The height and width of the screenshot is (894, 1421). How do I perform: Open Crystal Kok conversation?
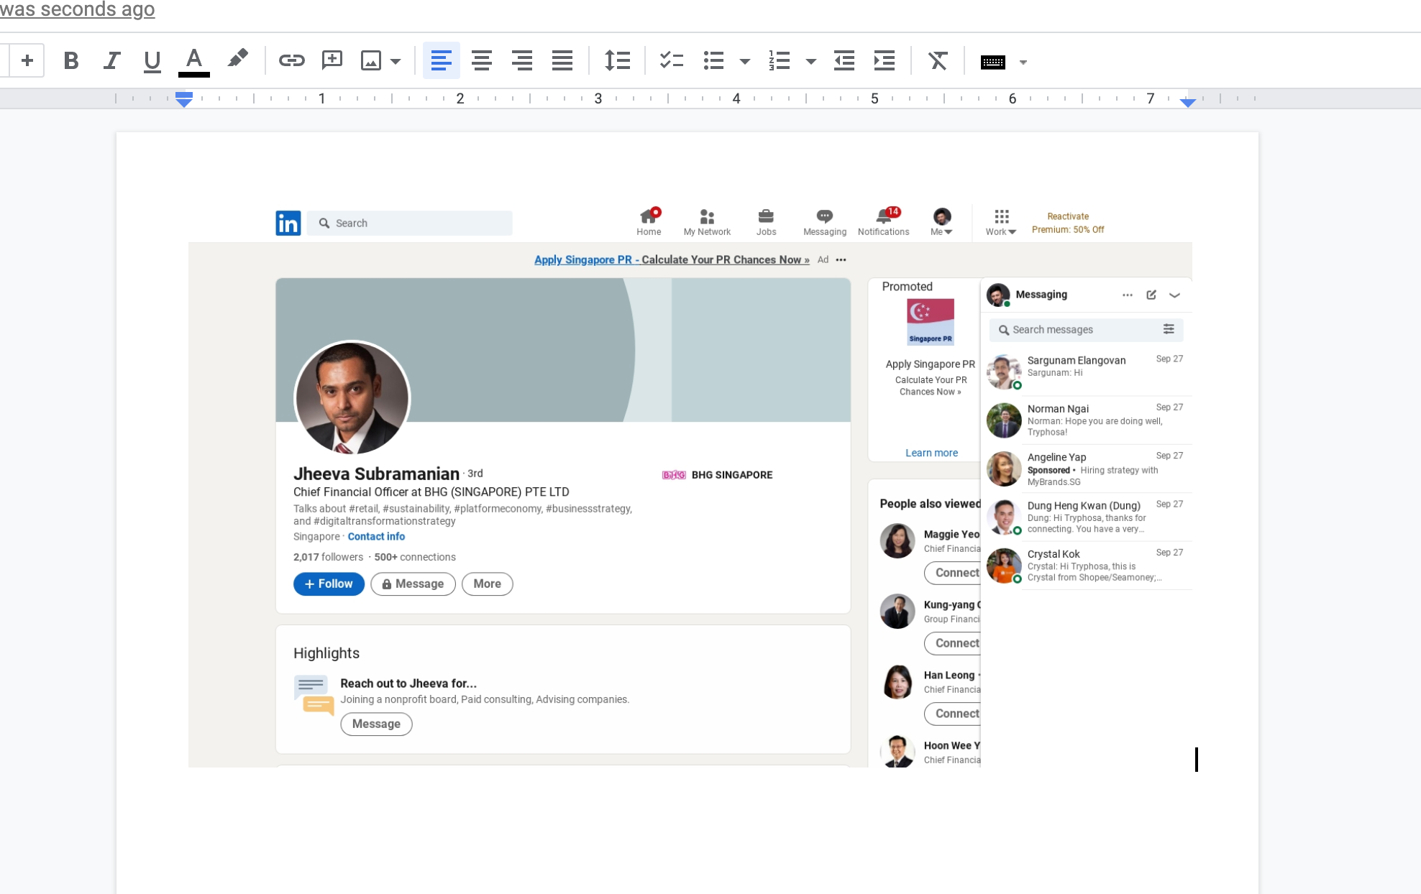(x=1086, y=566)
